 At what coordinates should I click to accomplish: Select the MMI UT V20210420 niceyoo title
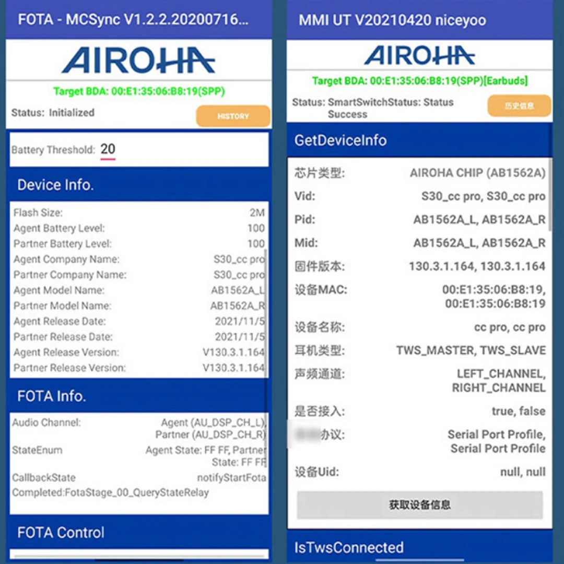[x=392, y=20]
